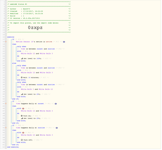Click the lightning trigger icon beside line 18
162x150 pixels.
[x=6, y=42]
